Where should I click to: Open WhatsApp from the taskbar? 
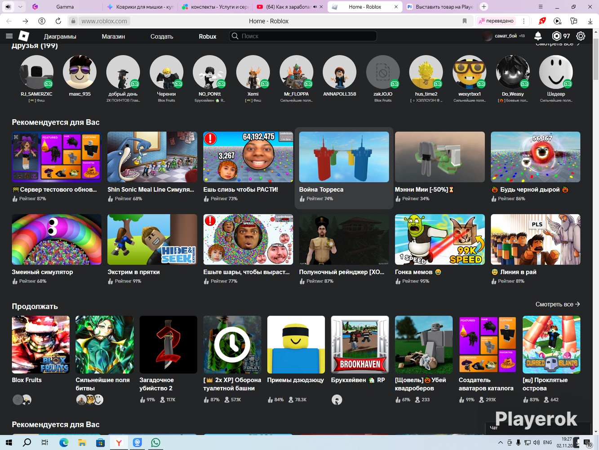pyautogui.click(x=155, y=443)
